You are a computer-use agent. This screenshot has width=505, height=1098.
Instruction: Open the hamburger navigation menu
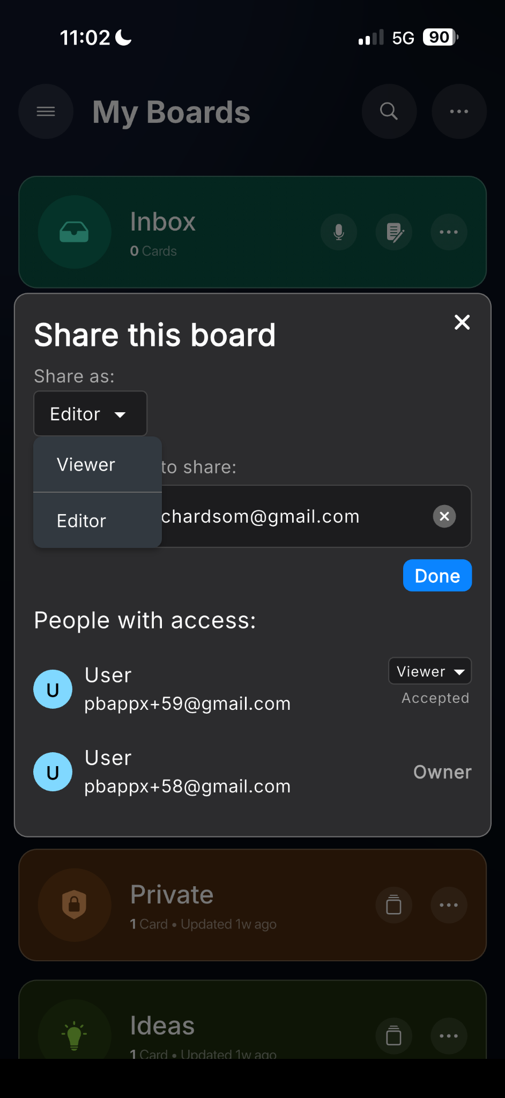pyautogui.click(x=46, y=112)
